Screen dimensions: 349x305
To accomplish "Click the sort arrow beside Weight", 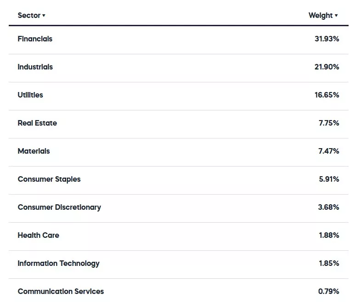I will [x=336, y=16].
